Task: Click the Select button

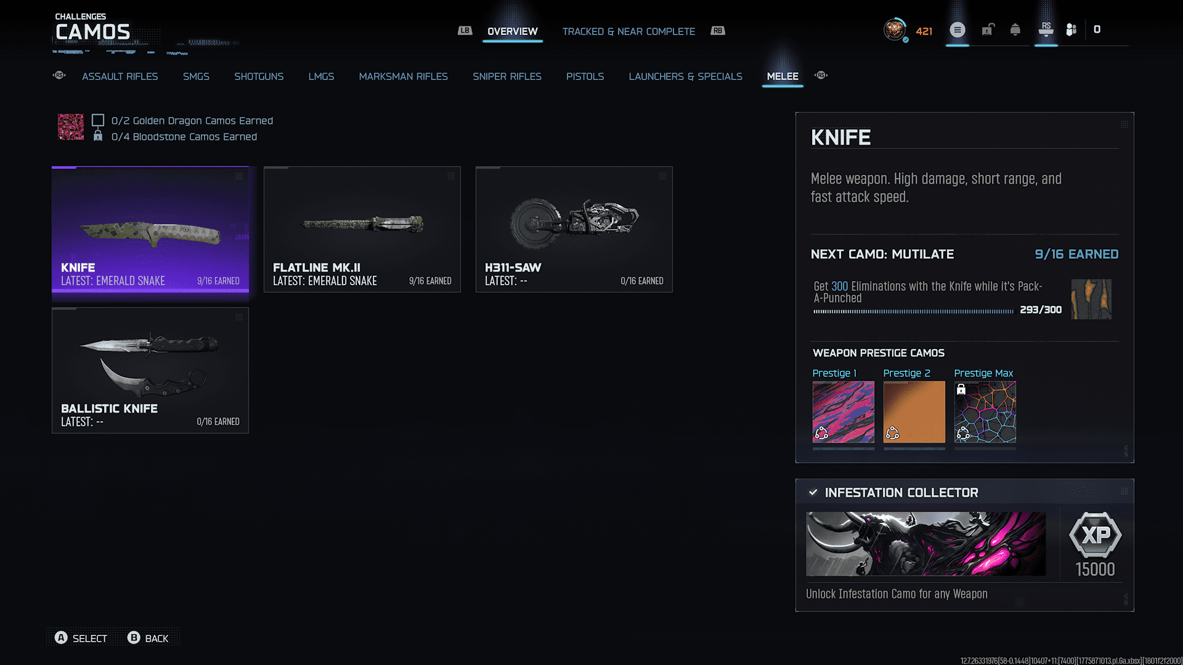Action: click(81, 638)
